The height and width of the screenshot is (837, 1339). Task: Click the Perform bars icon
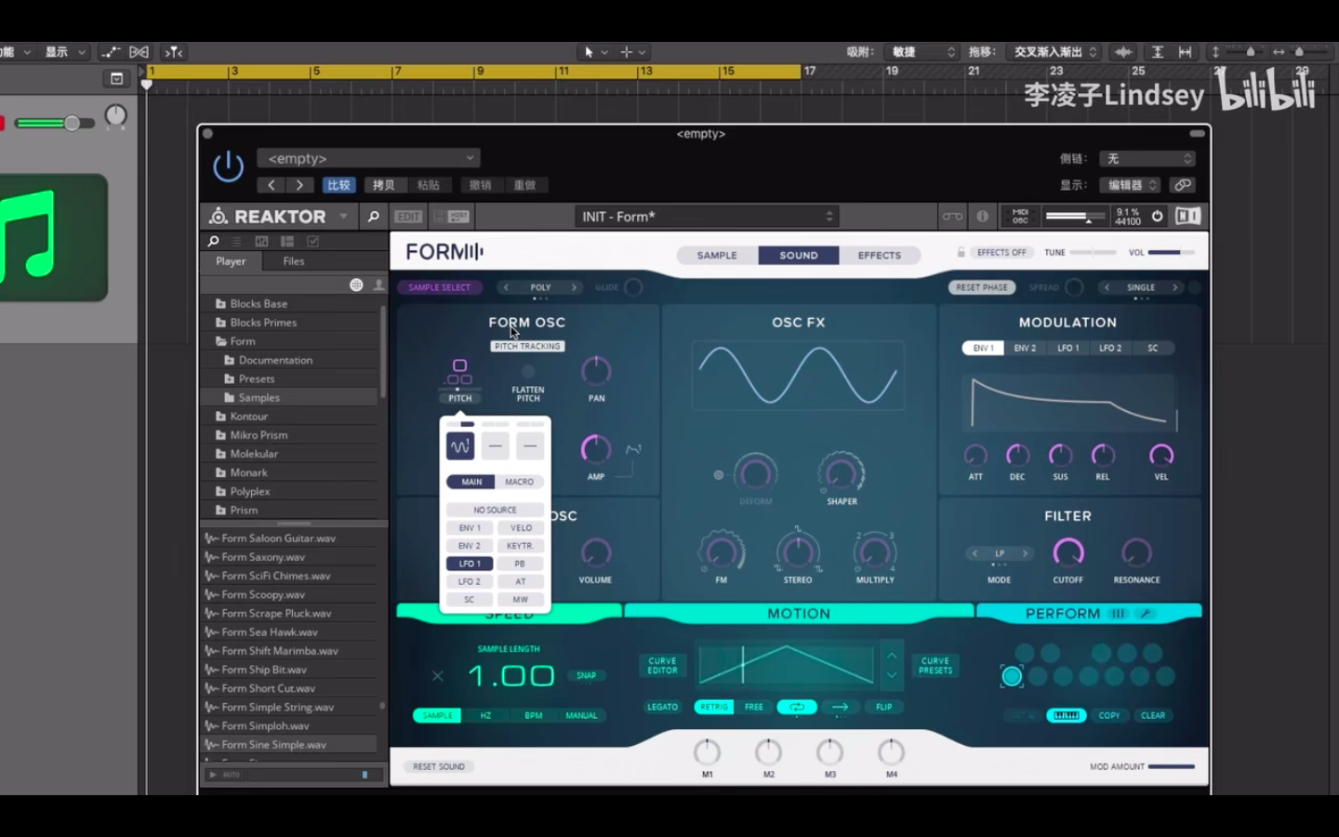1118,614
